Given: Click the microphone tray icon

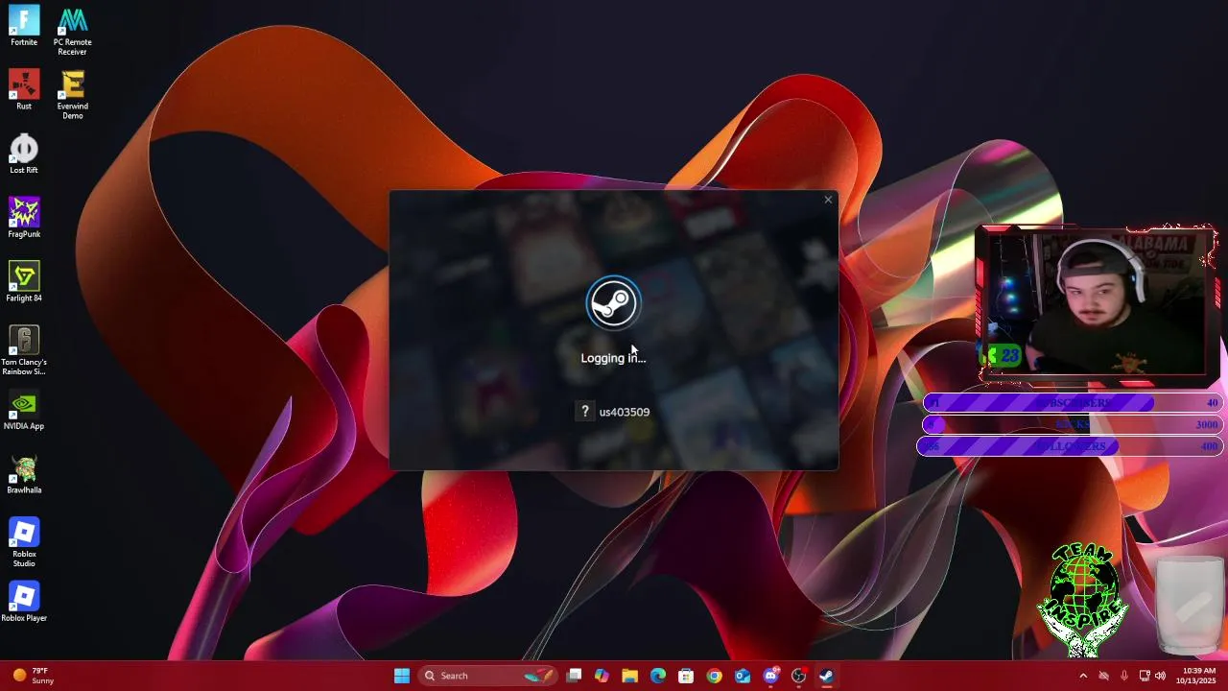Looking at the screenshot, I should click(x=1123, y=676).
